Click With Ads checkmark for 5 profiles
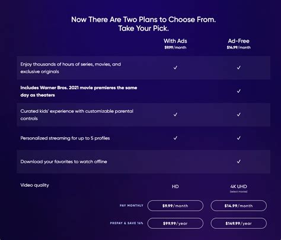Viewport: 281px width, 240px height. (175, 138)
